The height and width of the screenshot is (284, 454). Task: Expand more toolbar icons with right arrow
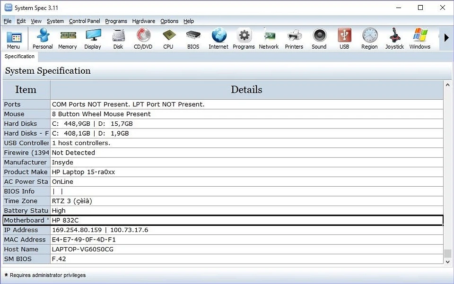[446, 38]
